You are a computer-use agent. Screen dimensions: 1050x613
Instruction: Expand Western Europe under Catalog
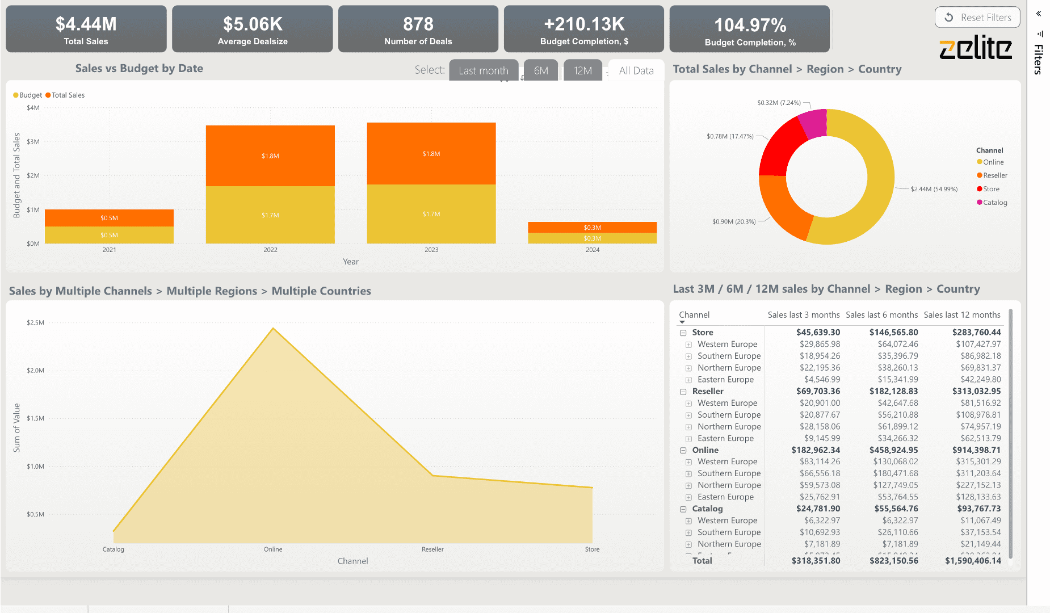pyautogui.click(x=688, y=521)
